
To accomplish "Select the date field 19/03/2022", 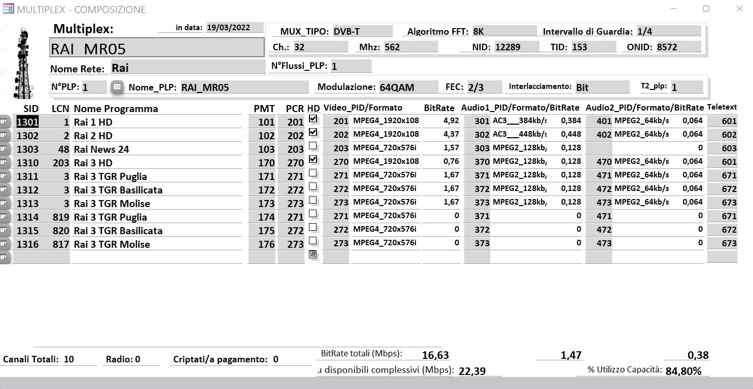I will coord(235,27).
